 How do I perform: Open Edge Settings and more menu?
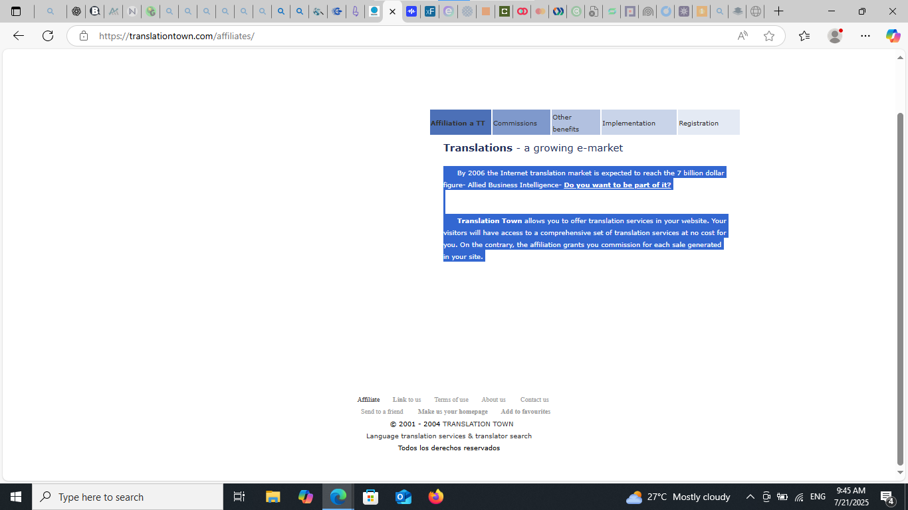(x=865, y=36)
